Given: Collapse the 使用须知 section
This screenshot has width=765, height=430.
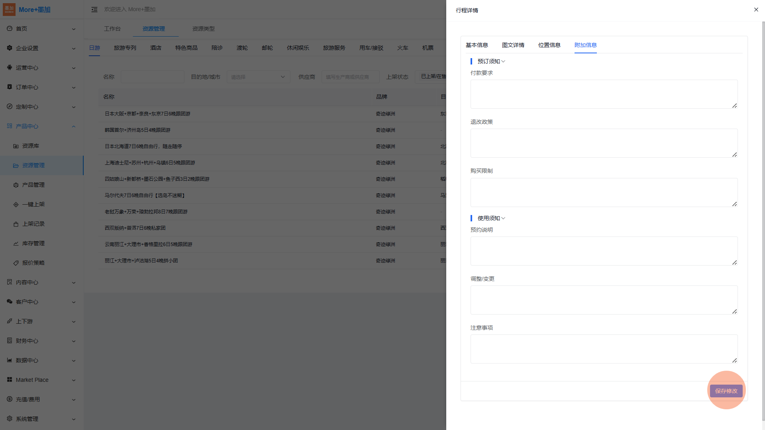Looking at the screenshot, I should (503, 218).
